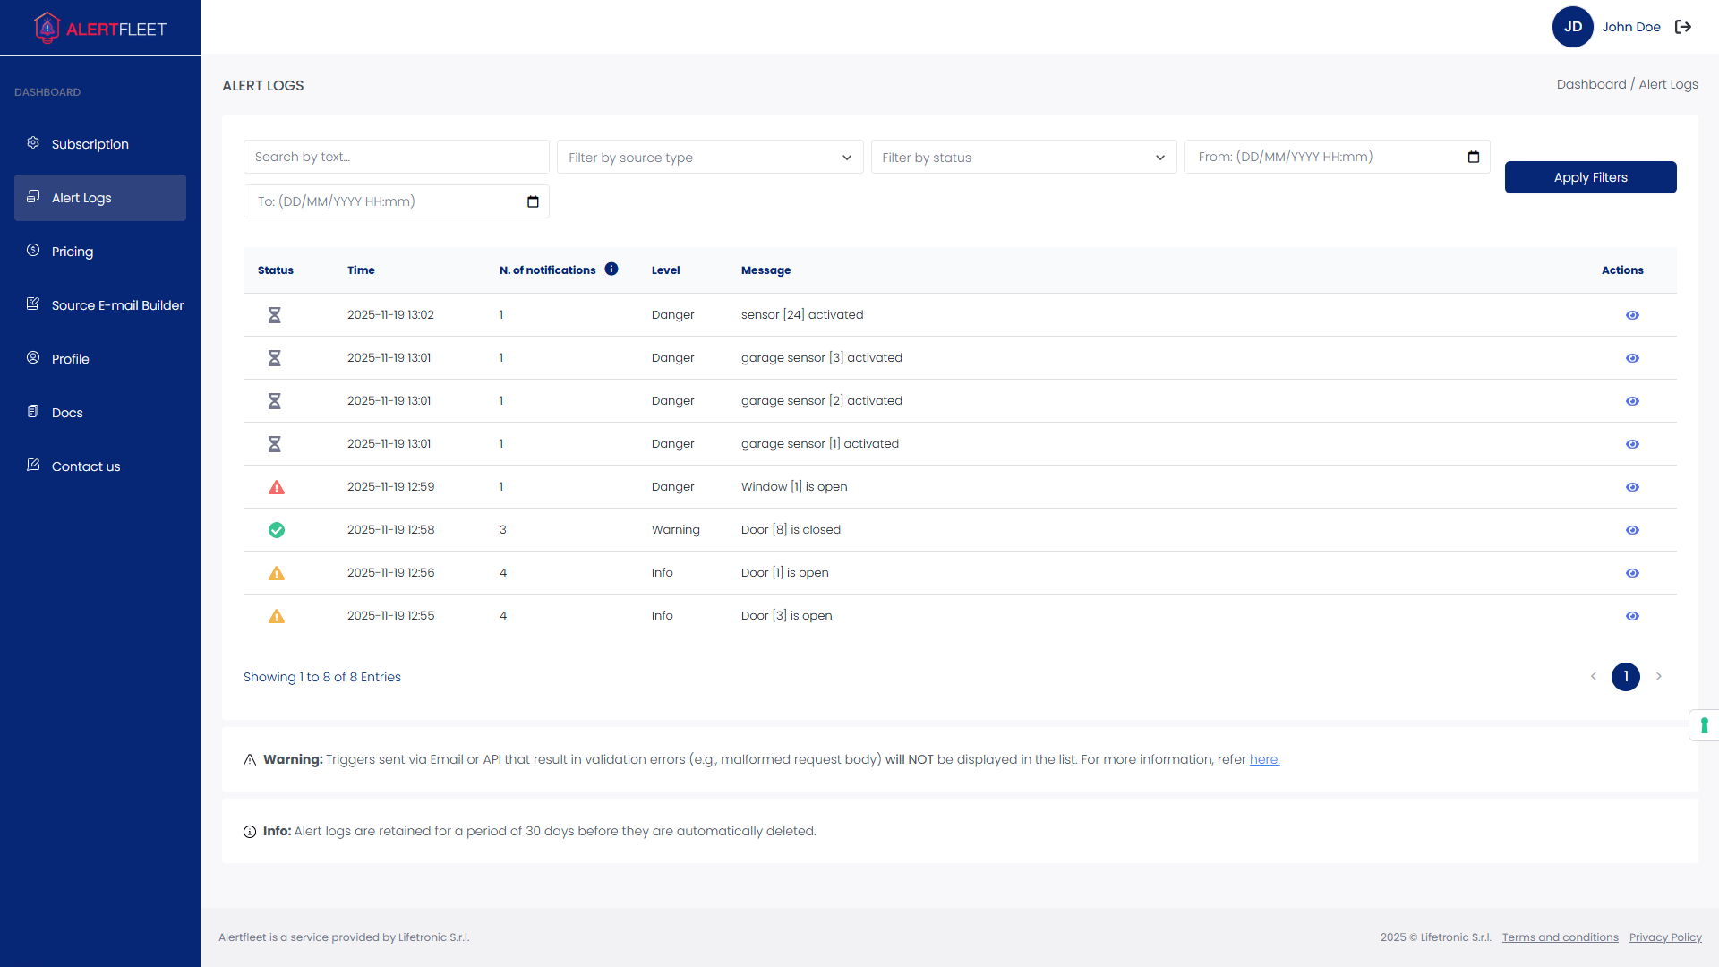The image size is (1719, 967).
Task: Click the logout icon beside John Doe
Action: [1683, 27]
